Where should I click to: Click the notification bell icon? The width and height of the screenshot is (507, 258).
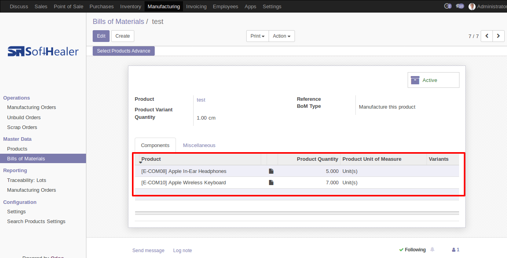pyautogui.click(x=432, y=249)
